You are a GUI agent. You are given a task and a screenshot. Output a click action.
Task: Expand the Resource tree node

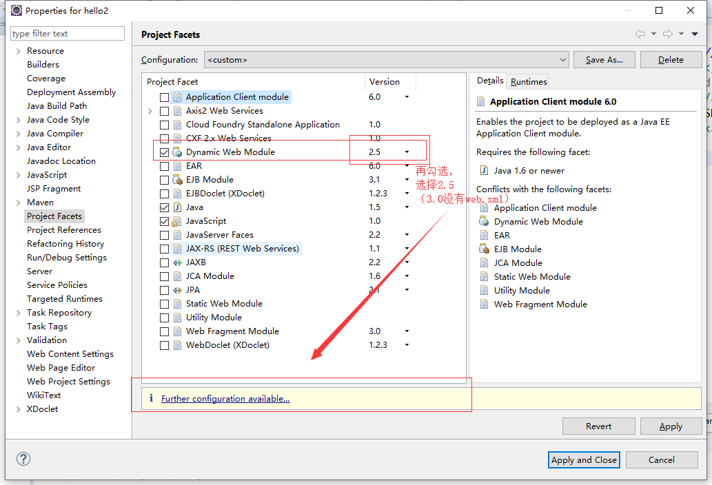(x=18, y=51)
